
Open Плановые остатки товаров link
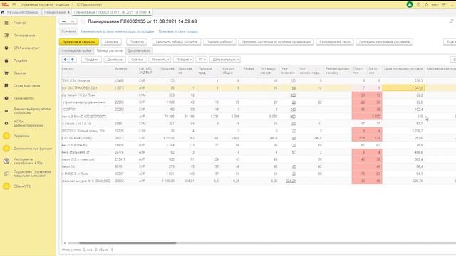point(178,31)
